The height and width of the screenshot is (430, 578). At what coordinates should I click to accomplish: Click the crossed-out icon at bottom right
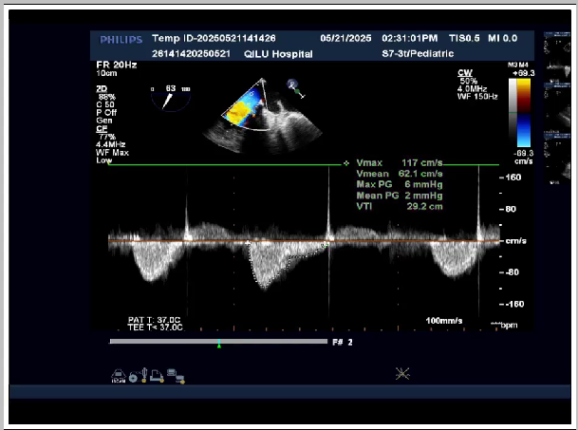(x=403, y=373)
